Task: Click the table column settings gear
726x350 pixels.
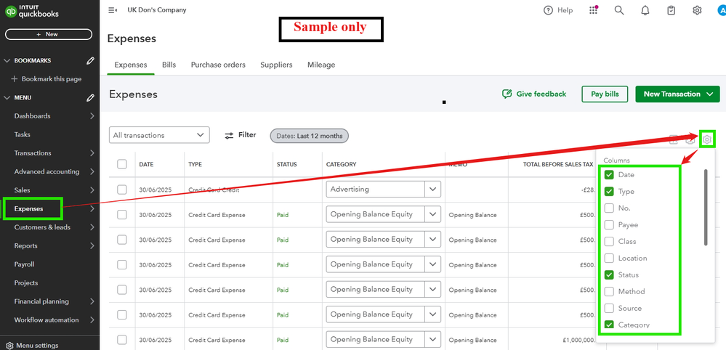Action: [706, 139]
